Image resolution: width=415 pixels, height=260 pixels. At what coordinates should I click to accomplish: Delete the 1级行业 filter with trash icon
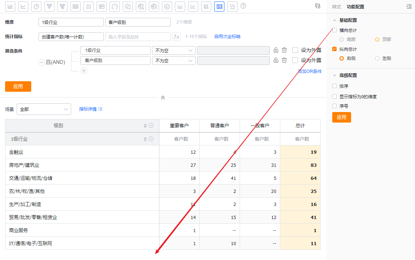pos(284,50)
